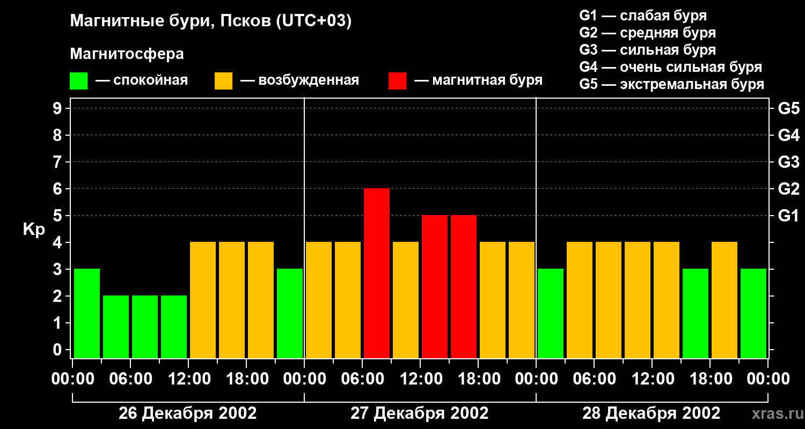Viewport: 805px width, 429px height.
Task: Click the date label '27 Декабря 2002'
Action: 420,413
